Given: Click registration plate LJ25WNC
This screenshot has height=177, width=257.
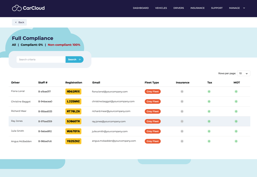Looking at the screenshot, I should [73, 102].
